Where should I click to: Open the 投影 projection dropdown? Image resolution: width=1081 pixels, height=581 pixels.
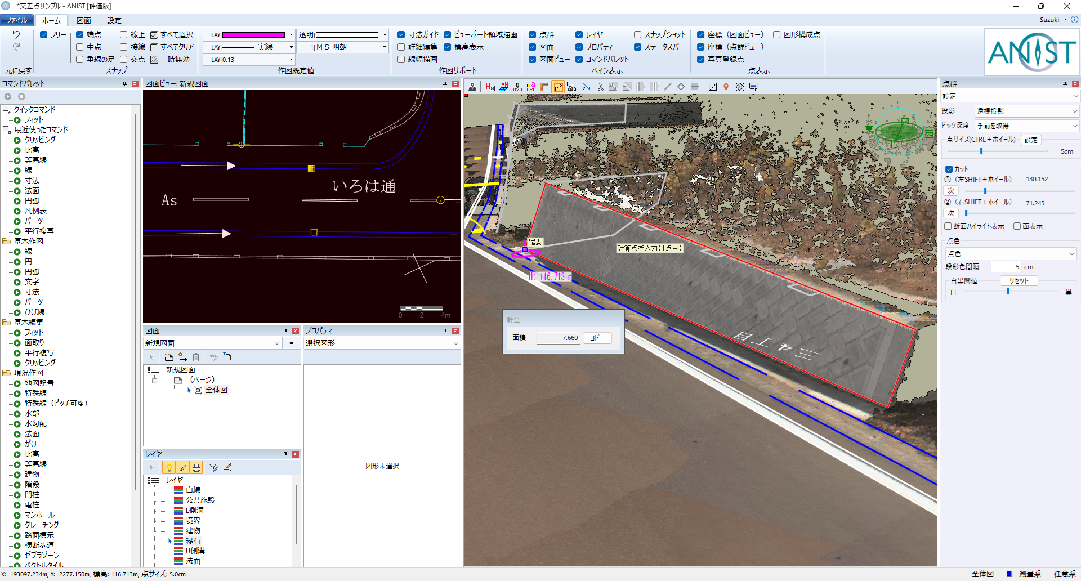tap(1026, 111)
